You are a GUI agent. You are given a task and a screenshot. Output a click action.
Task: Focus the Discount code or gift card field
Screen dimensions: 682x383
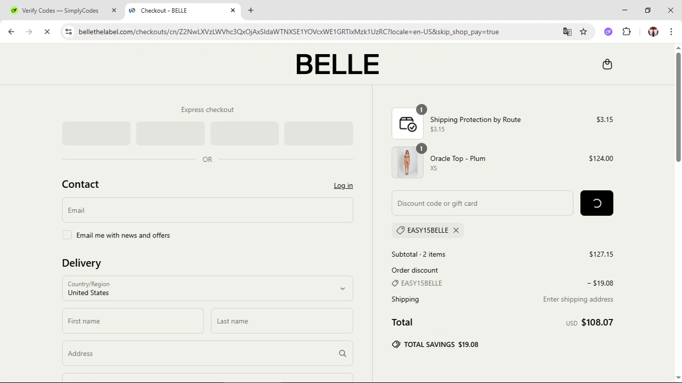click(482, 203)
